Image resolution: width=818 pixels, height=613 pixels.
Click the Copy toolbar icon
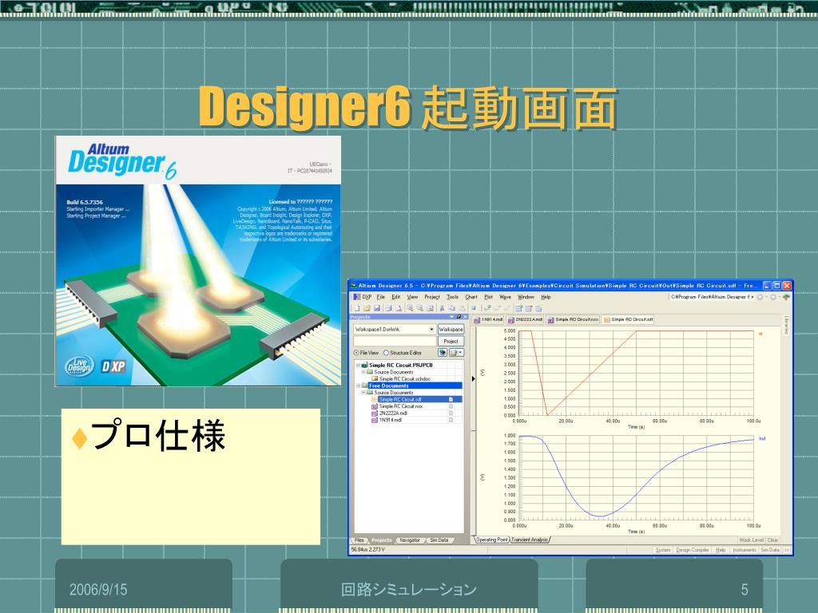pyautogui.click(x=452, y=309)
